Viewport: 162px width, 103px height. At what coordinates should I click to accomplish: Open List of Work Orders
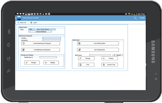click(98, 43)
